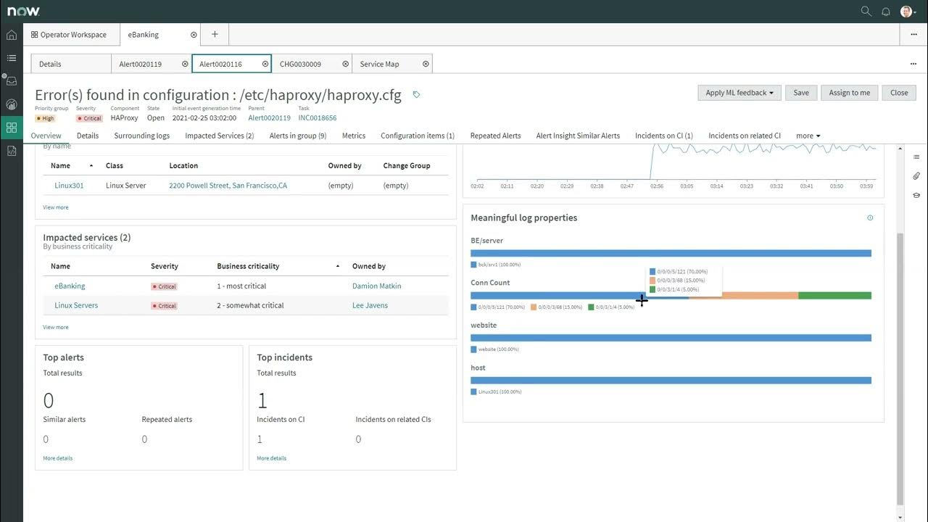Open the Details sub-tab next to Alert0020119
The width and height of the screenshot is (928, 522).
[x=71, y=64]
